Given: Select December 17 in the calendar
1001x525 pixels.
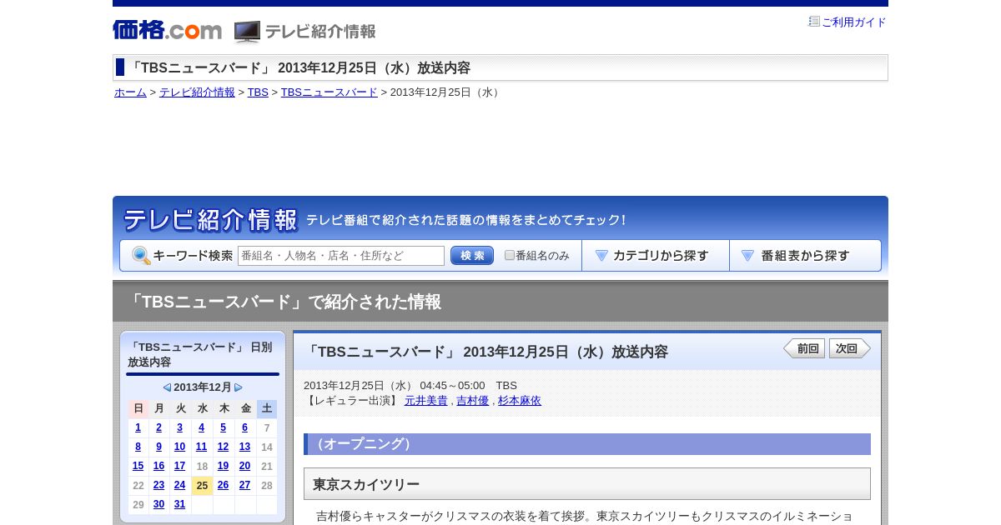Looking at the screenshot, I should click(180, 466).
